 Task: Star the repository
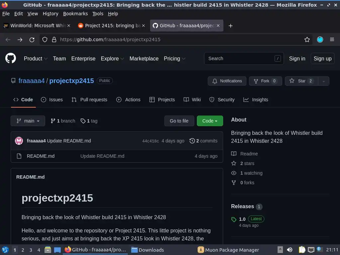pos(301,81)
